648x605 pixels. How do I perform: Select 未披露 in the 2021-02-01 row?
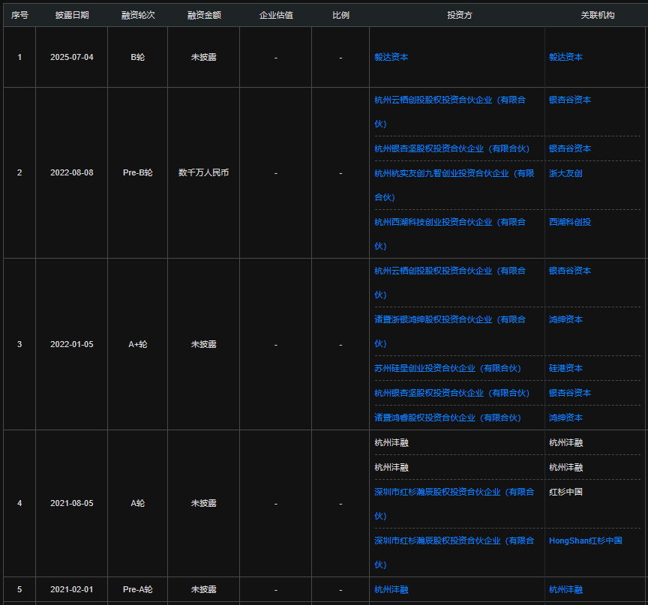coord(204,590)
